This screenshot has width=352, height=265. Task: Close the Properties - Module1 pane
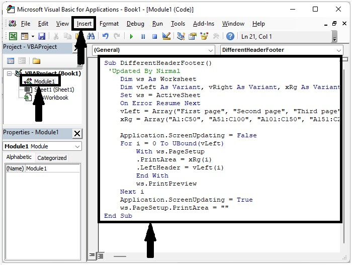[77, 133]
